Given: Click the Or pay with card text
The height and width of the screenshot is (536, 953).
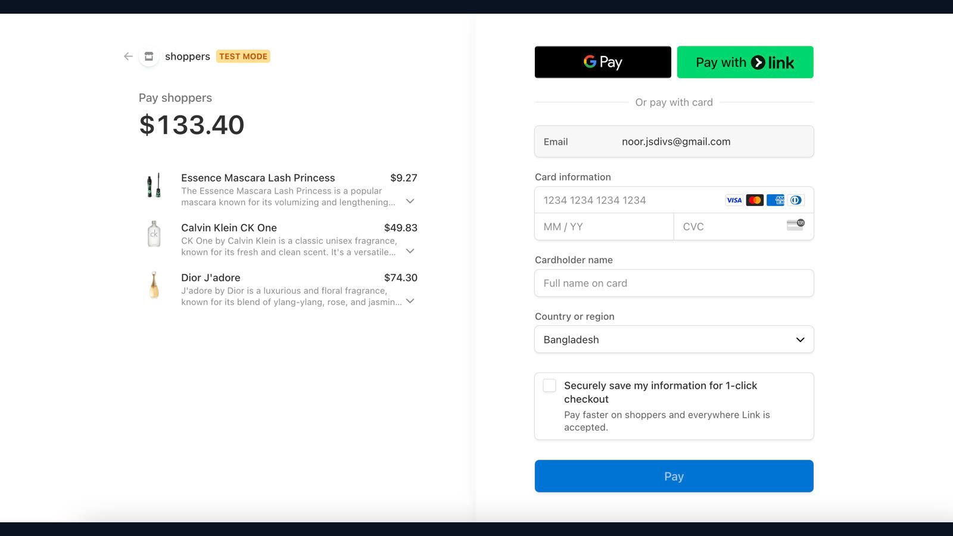Looking at the screenshot, I should pos(674,102).
